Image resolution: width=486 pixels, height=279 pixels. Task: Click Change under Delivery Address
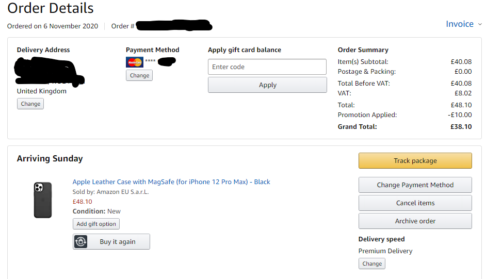click(30, 104)
